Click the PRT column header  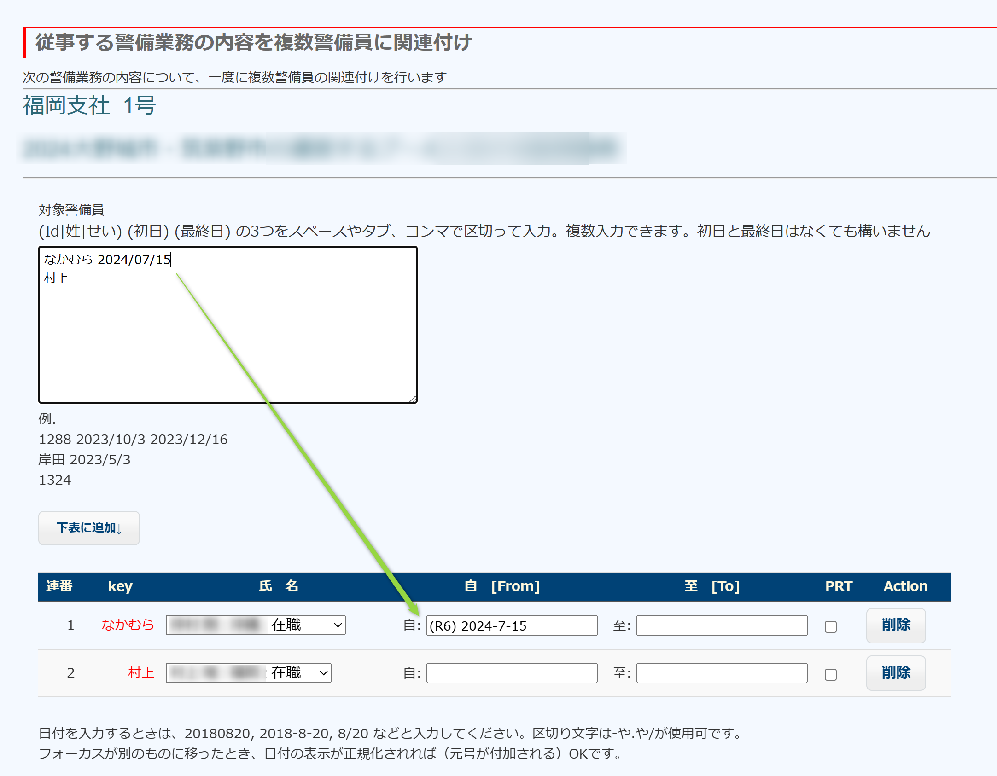coord(838,586)
